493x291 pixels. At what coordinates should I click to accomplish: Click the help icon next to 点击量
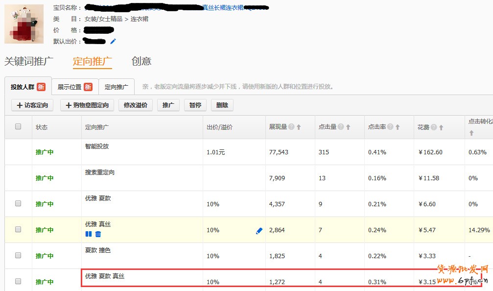[341, 127]
